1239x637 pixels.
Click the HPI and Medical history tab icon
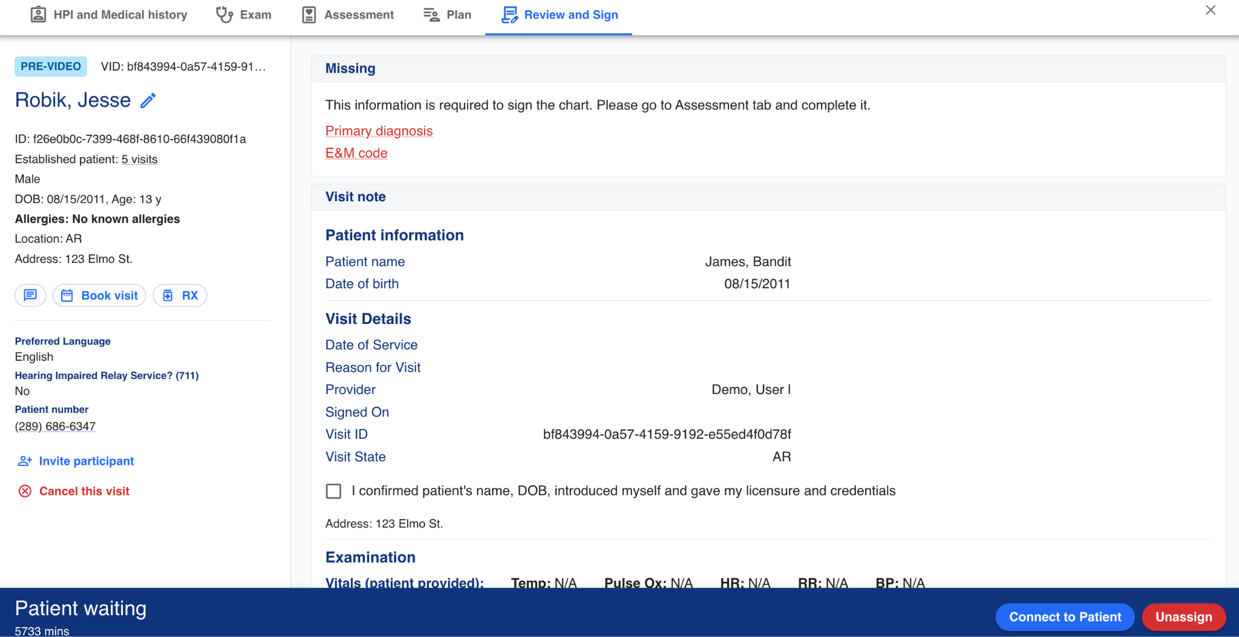coord(38,15)
